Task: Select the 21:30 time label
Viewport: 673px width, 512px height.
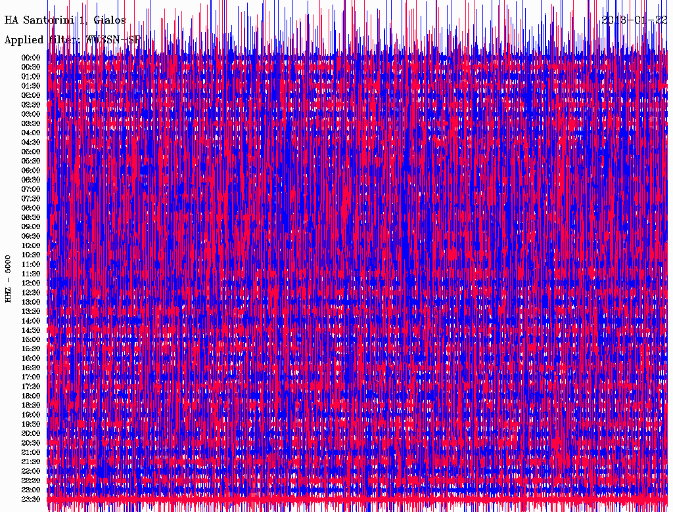Action: (31, 462)
